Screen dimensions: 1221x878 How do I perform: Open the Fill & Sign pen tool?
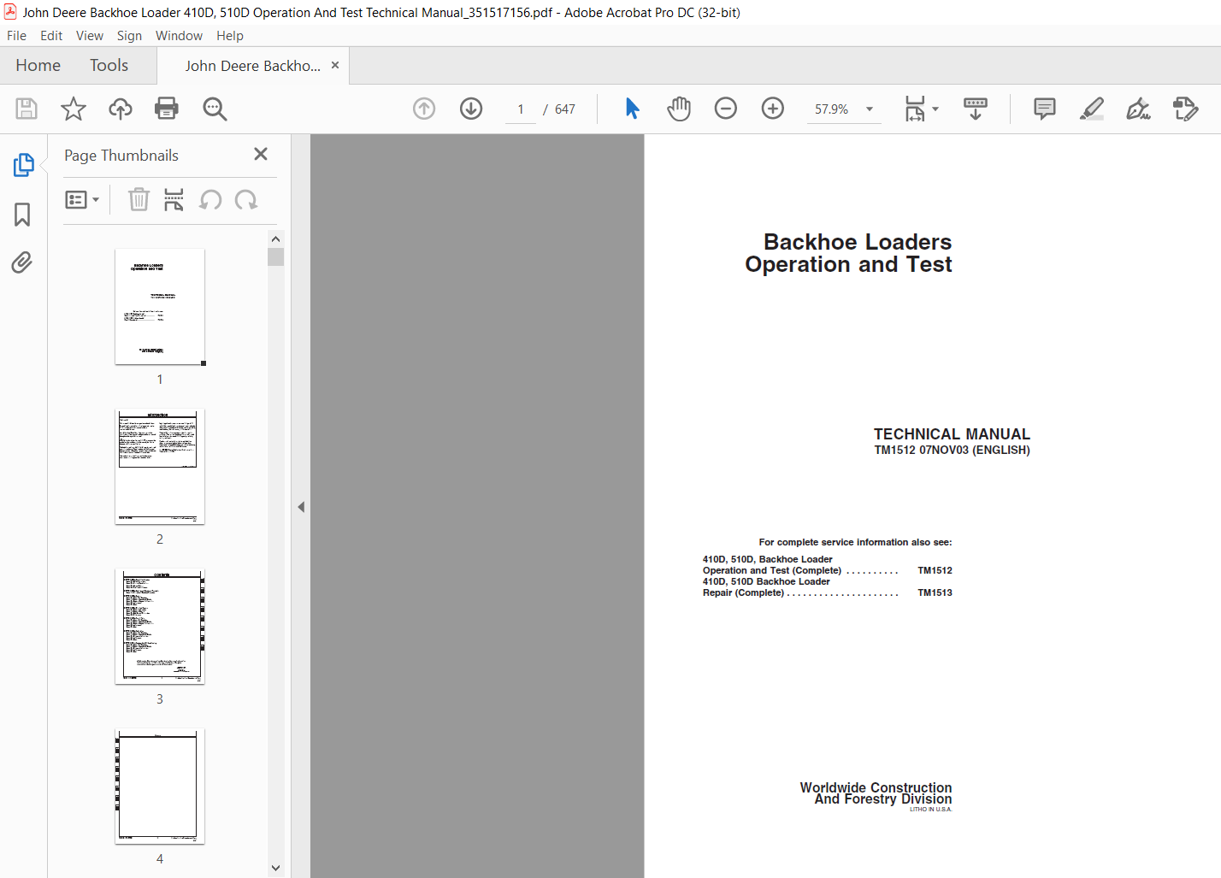click(x=1139, y=109)
